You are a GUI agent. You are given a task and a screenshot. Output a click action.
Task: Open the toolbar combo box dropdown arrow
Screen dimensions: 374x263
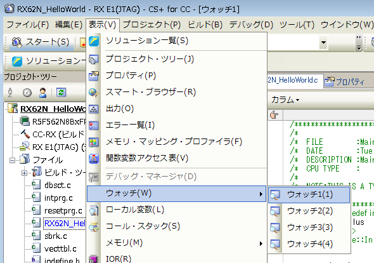[x=323, y=43]
